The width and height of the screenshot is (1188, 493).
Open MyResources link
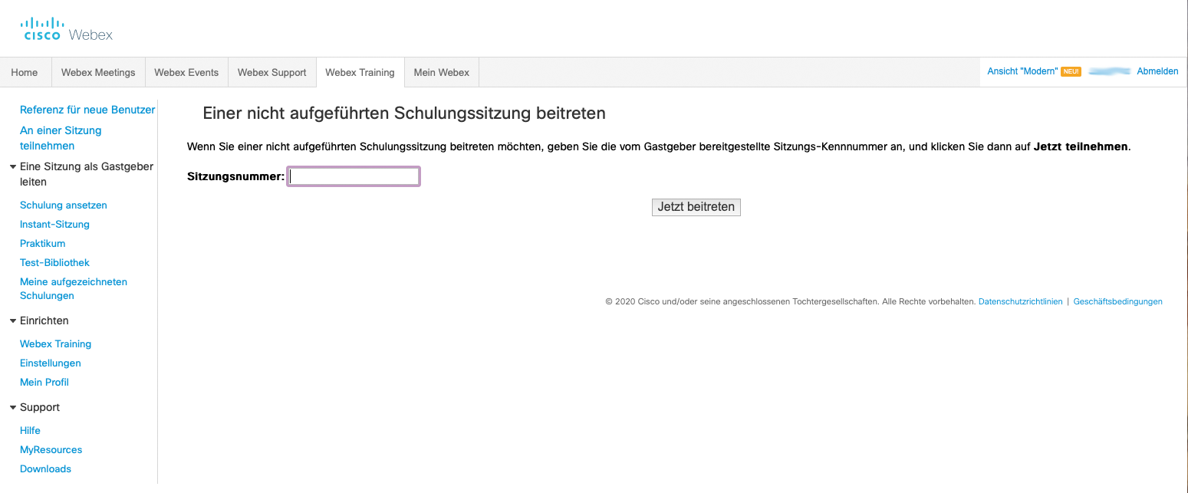(51, 450)
